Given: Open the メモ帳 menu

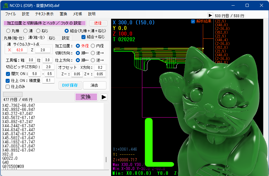Looking at the screenshot, I should click(77, 14).
